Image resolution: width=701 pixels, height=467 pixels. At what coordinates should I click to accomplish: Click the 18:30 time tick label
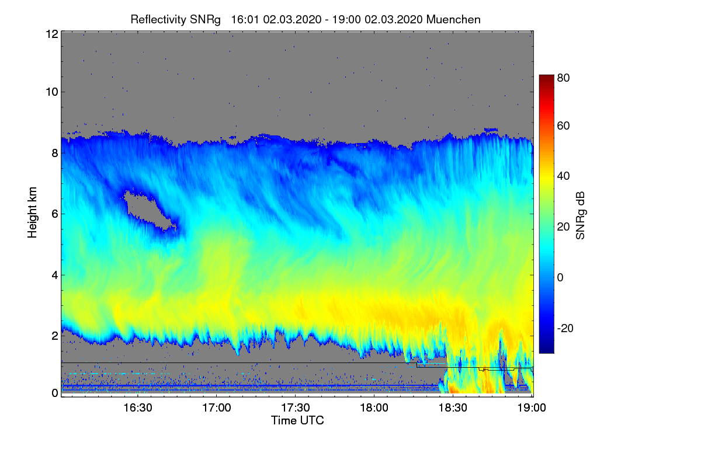click(x=453, y=407)
